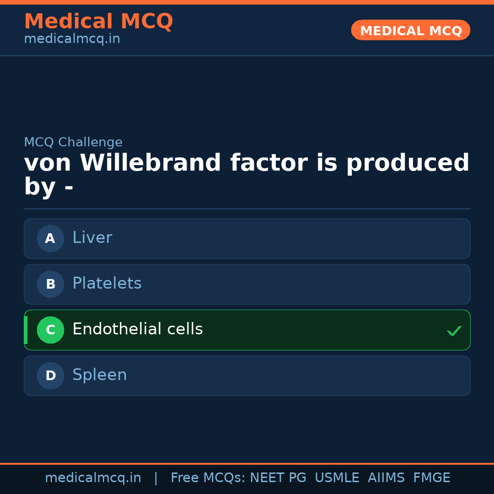Open medicalmcq.in link in the footer
494x494 pixels.
pos(93,478)
